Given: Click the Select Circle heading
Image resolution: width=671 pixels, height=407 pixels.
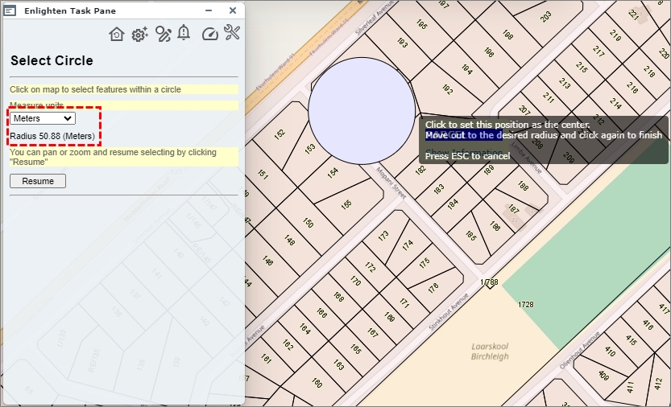Looking at the screenshot, I should [52, 61].
